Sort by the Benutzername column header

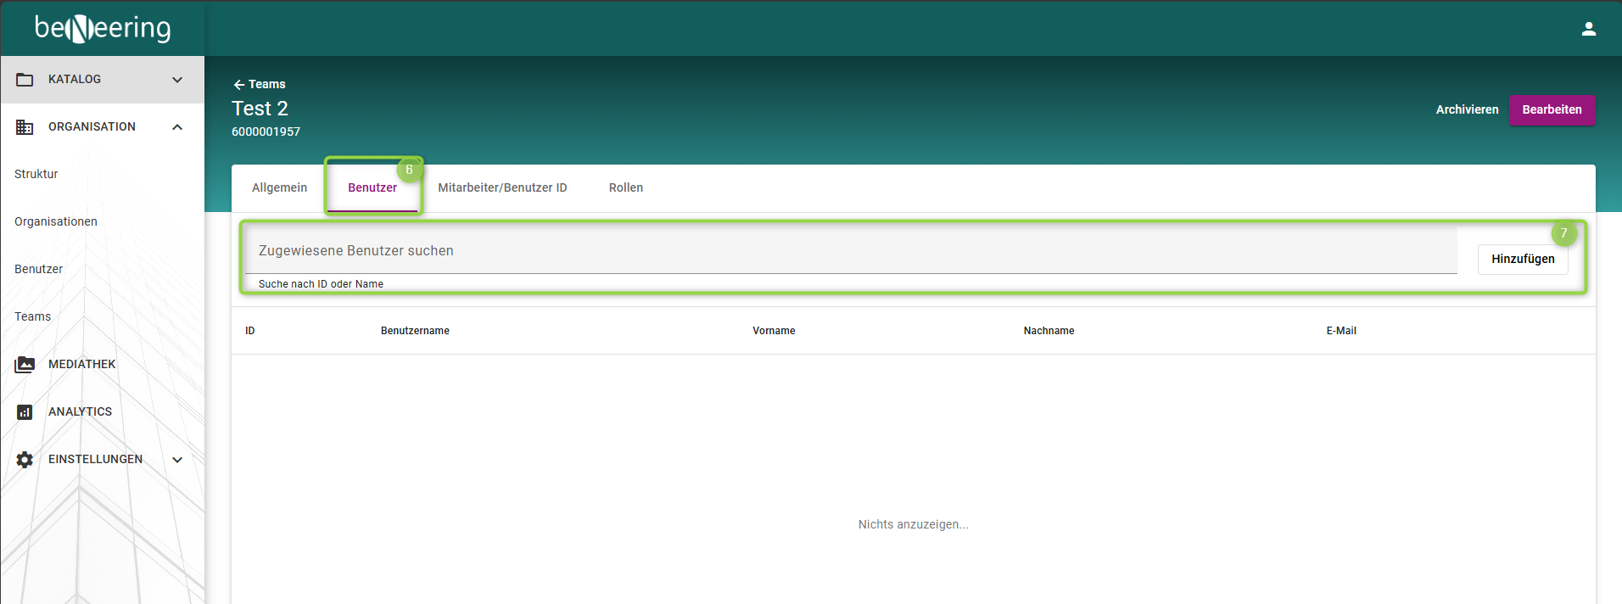pyautogui.click(x=415, y=331)
